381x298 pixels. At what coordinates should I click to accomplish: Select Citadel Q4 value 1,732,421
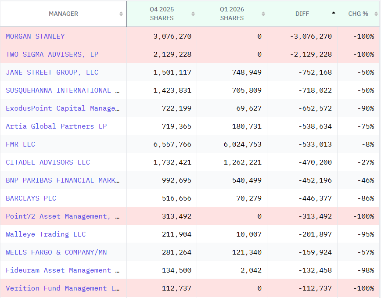click(x=173, y=162)
